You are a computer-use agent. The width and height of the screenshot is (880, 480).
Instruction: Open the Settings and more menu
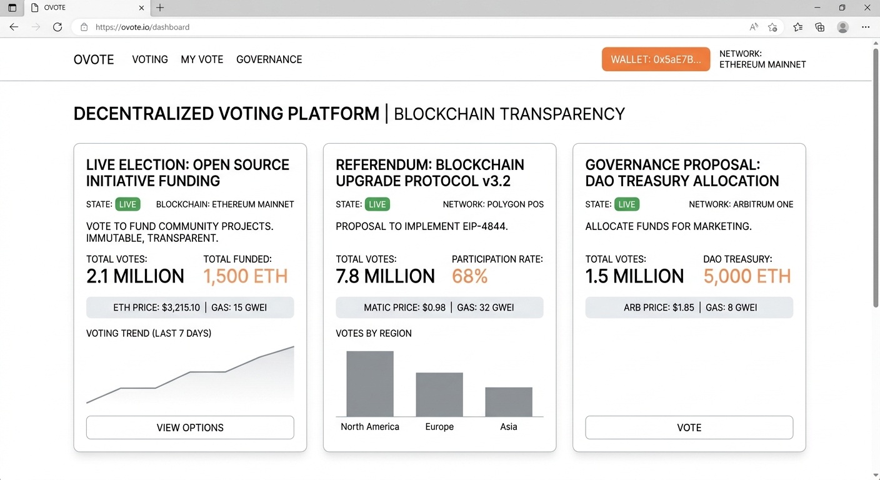click(866, 27)
